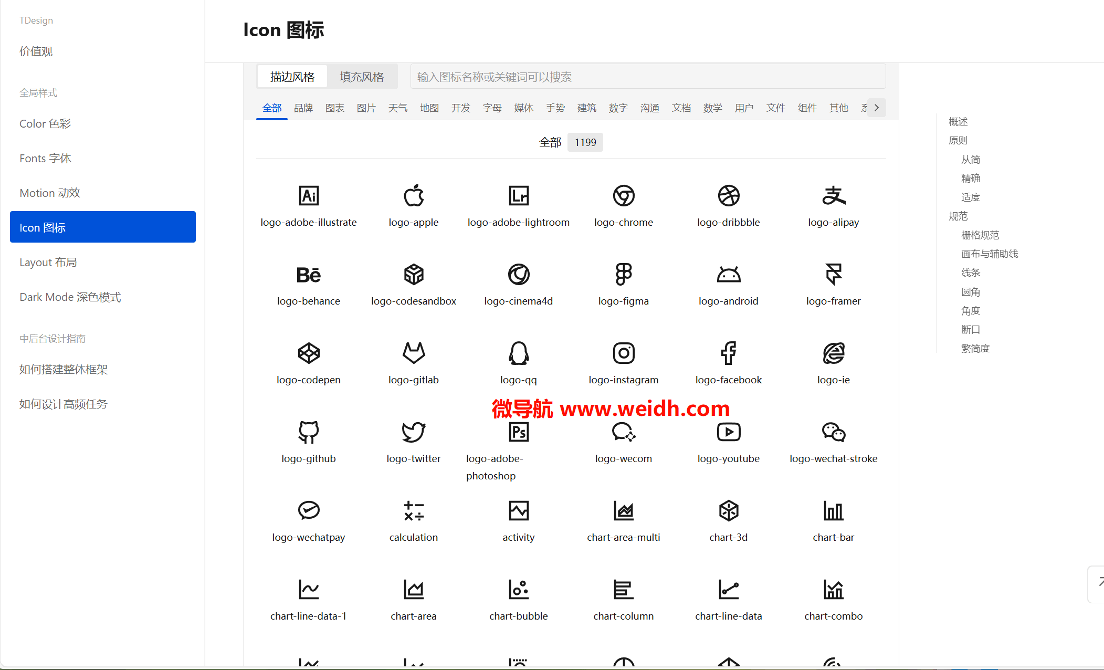Select the chart-bar icon
Viewport: 1104px width, 670px height.
pyautogui.click(x=834, y=511)
